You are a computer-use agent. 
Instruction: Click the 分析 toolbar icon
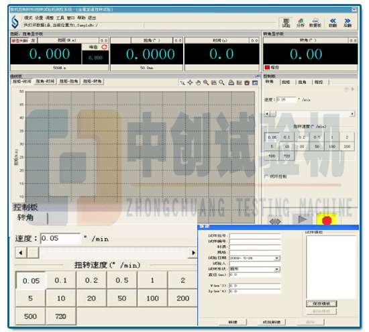301,23
